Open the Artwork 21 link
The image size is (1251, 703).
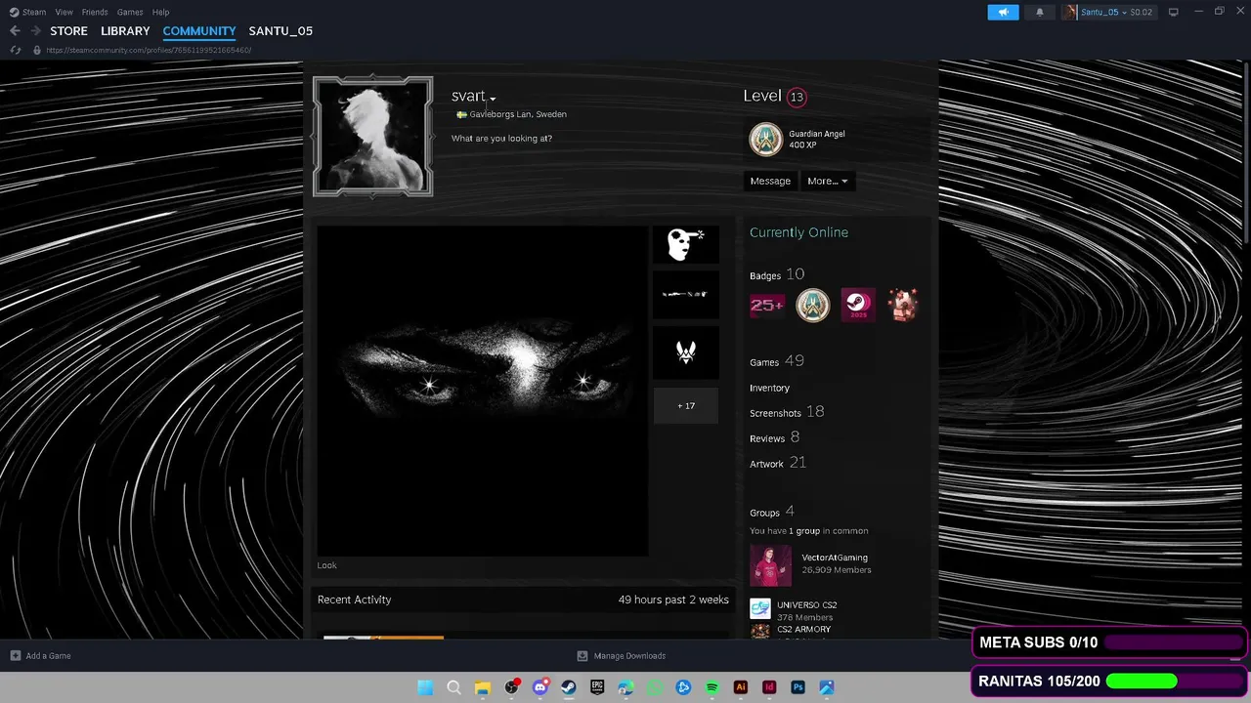[x=778, y=463]
